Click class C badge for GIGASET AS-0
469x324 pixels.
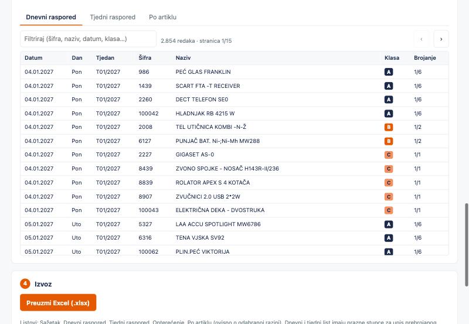tap(389, 155)
